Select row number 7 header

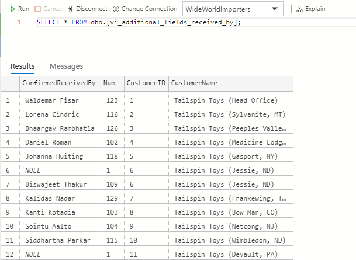[x=8, y=184]
